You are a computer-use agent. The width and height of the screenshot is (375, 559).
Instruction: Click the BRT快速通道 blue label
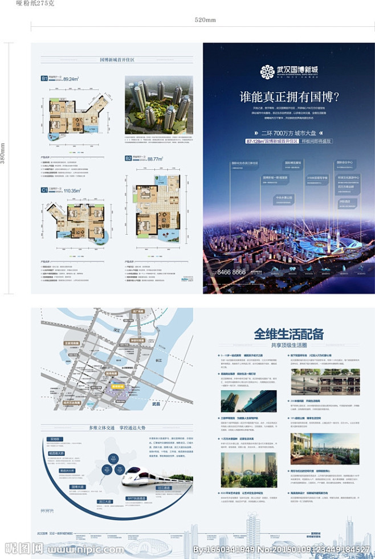pyautogui.click(x=136, y=499)
